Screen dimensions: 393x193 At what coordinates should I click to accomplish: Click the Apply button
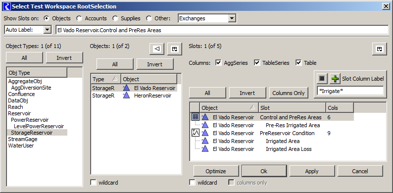coord(312,171)
